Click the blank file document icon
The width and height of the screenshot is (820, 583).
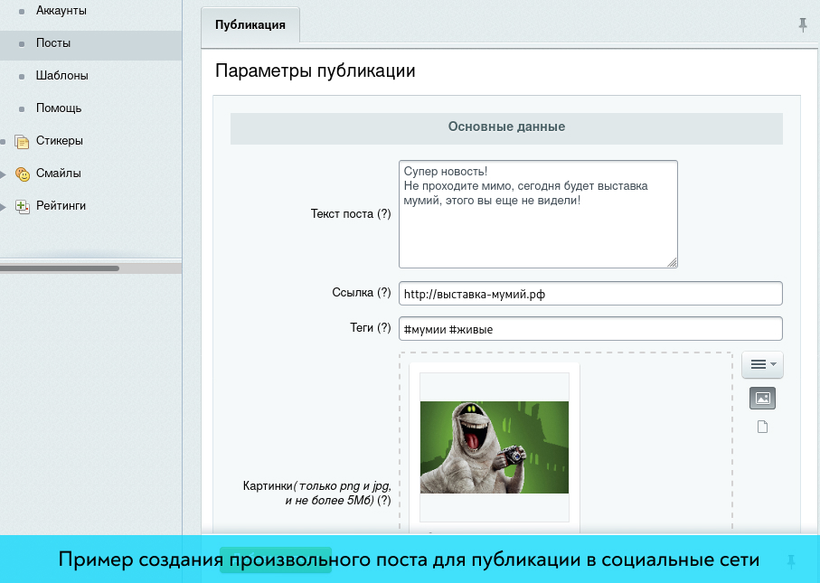coord(762,427)
